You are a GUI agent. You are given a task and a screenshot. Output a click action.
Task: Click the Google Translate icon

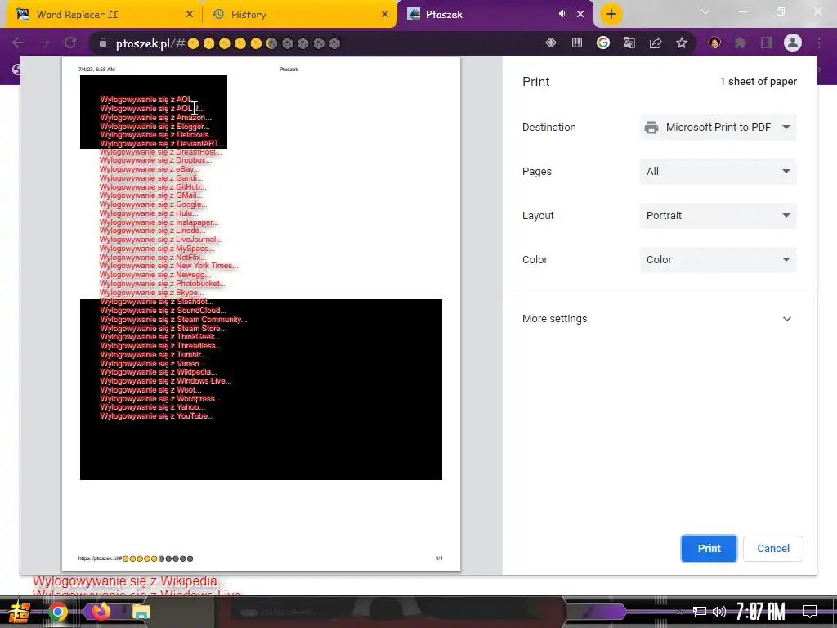point(629,43)
